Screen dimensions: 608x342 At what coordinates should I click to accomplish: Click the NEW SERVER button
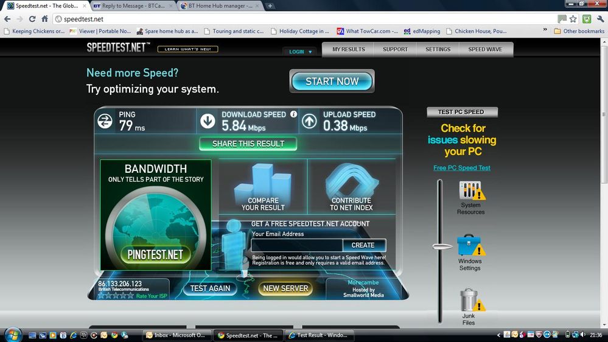tap(285, 288)
